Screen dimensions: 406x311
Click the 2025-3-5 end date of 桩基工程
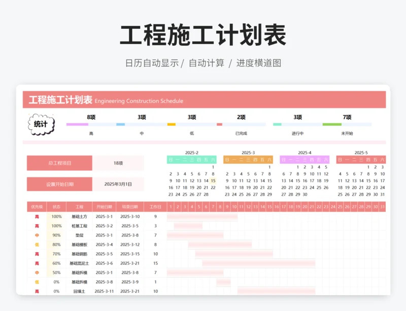coord(130,226)
